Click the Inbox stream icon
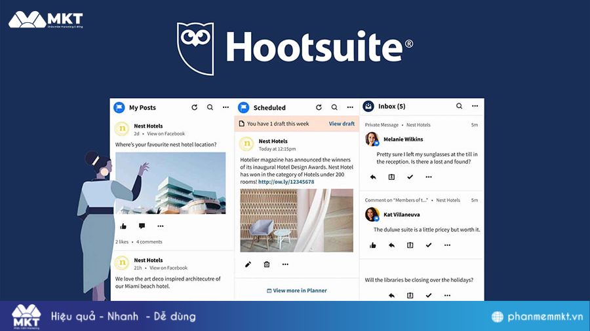Image resolution: width=590 pixels, height=331 pixels. pyautogui.click(x=368, y=106)
